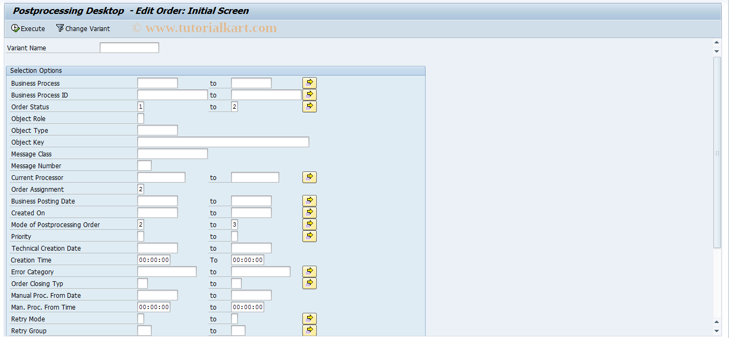729x338 pixels.
Task: Open multiple selection for Current Processor
Action: coord(309,177)
